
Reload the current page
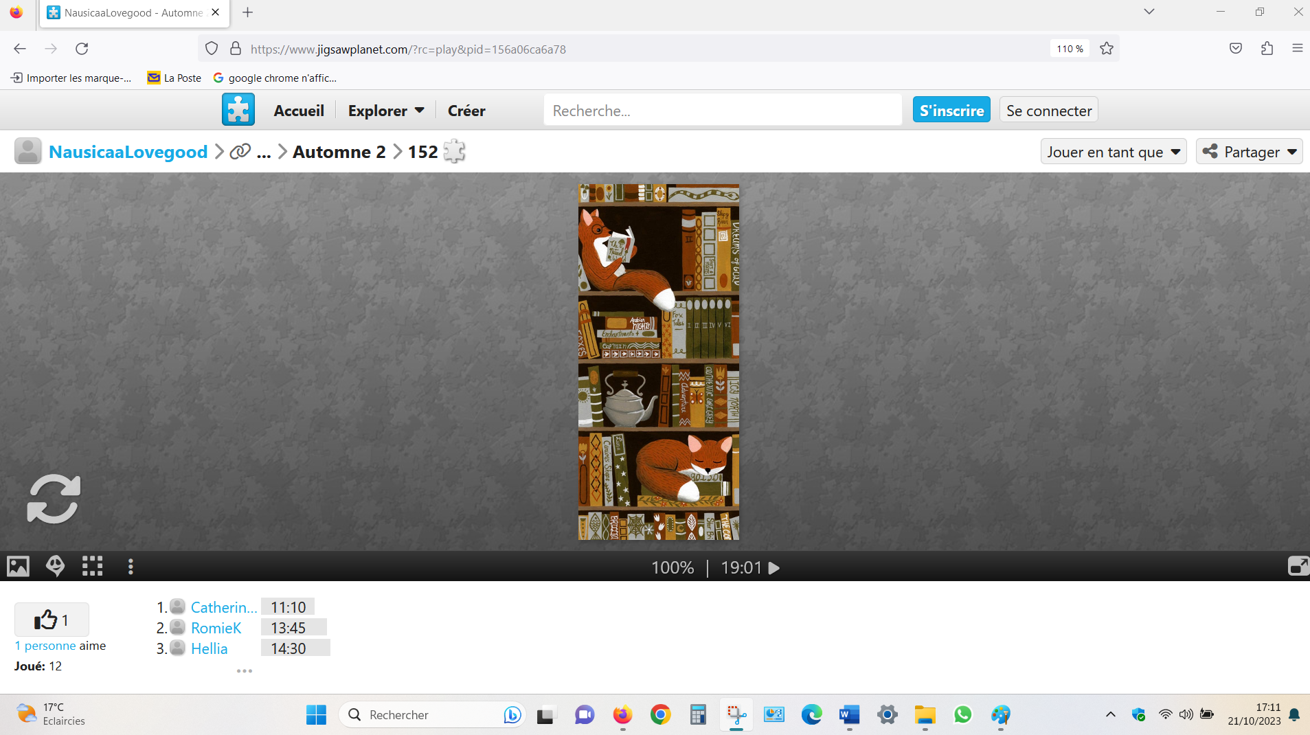tap(82, 49)
